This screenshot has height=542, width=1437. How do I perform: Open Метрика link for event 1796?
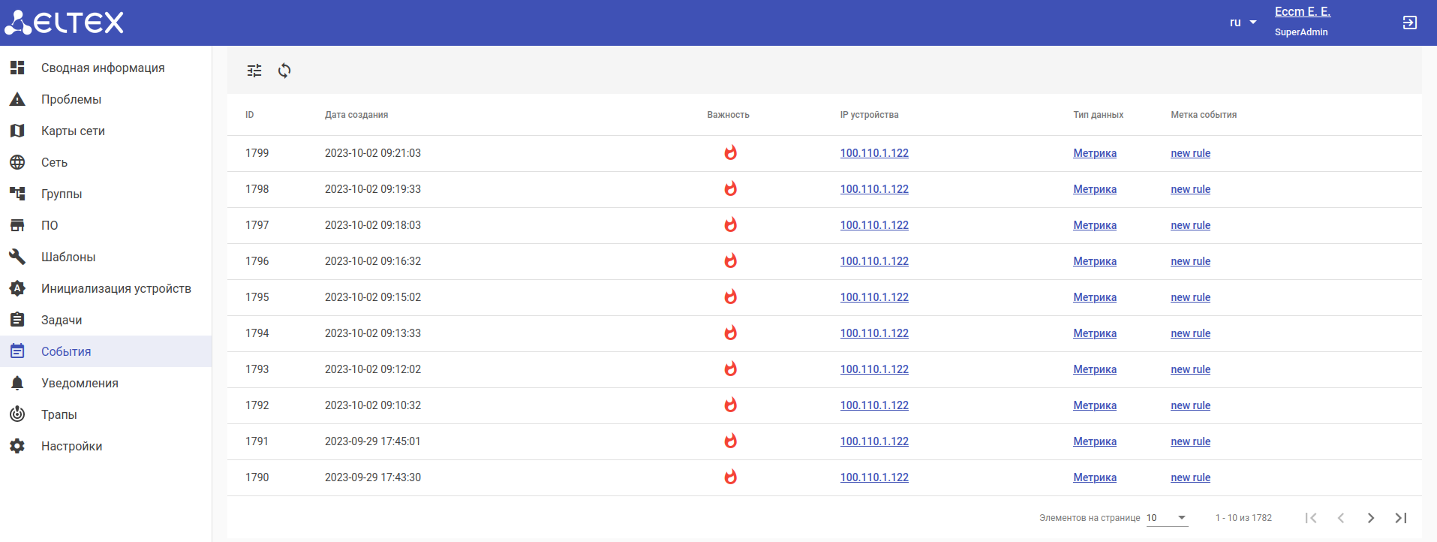[1094, 261]
